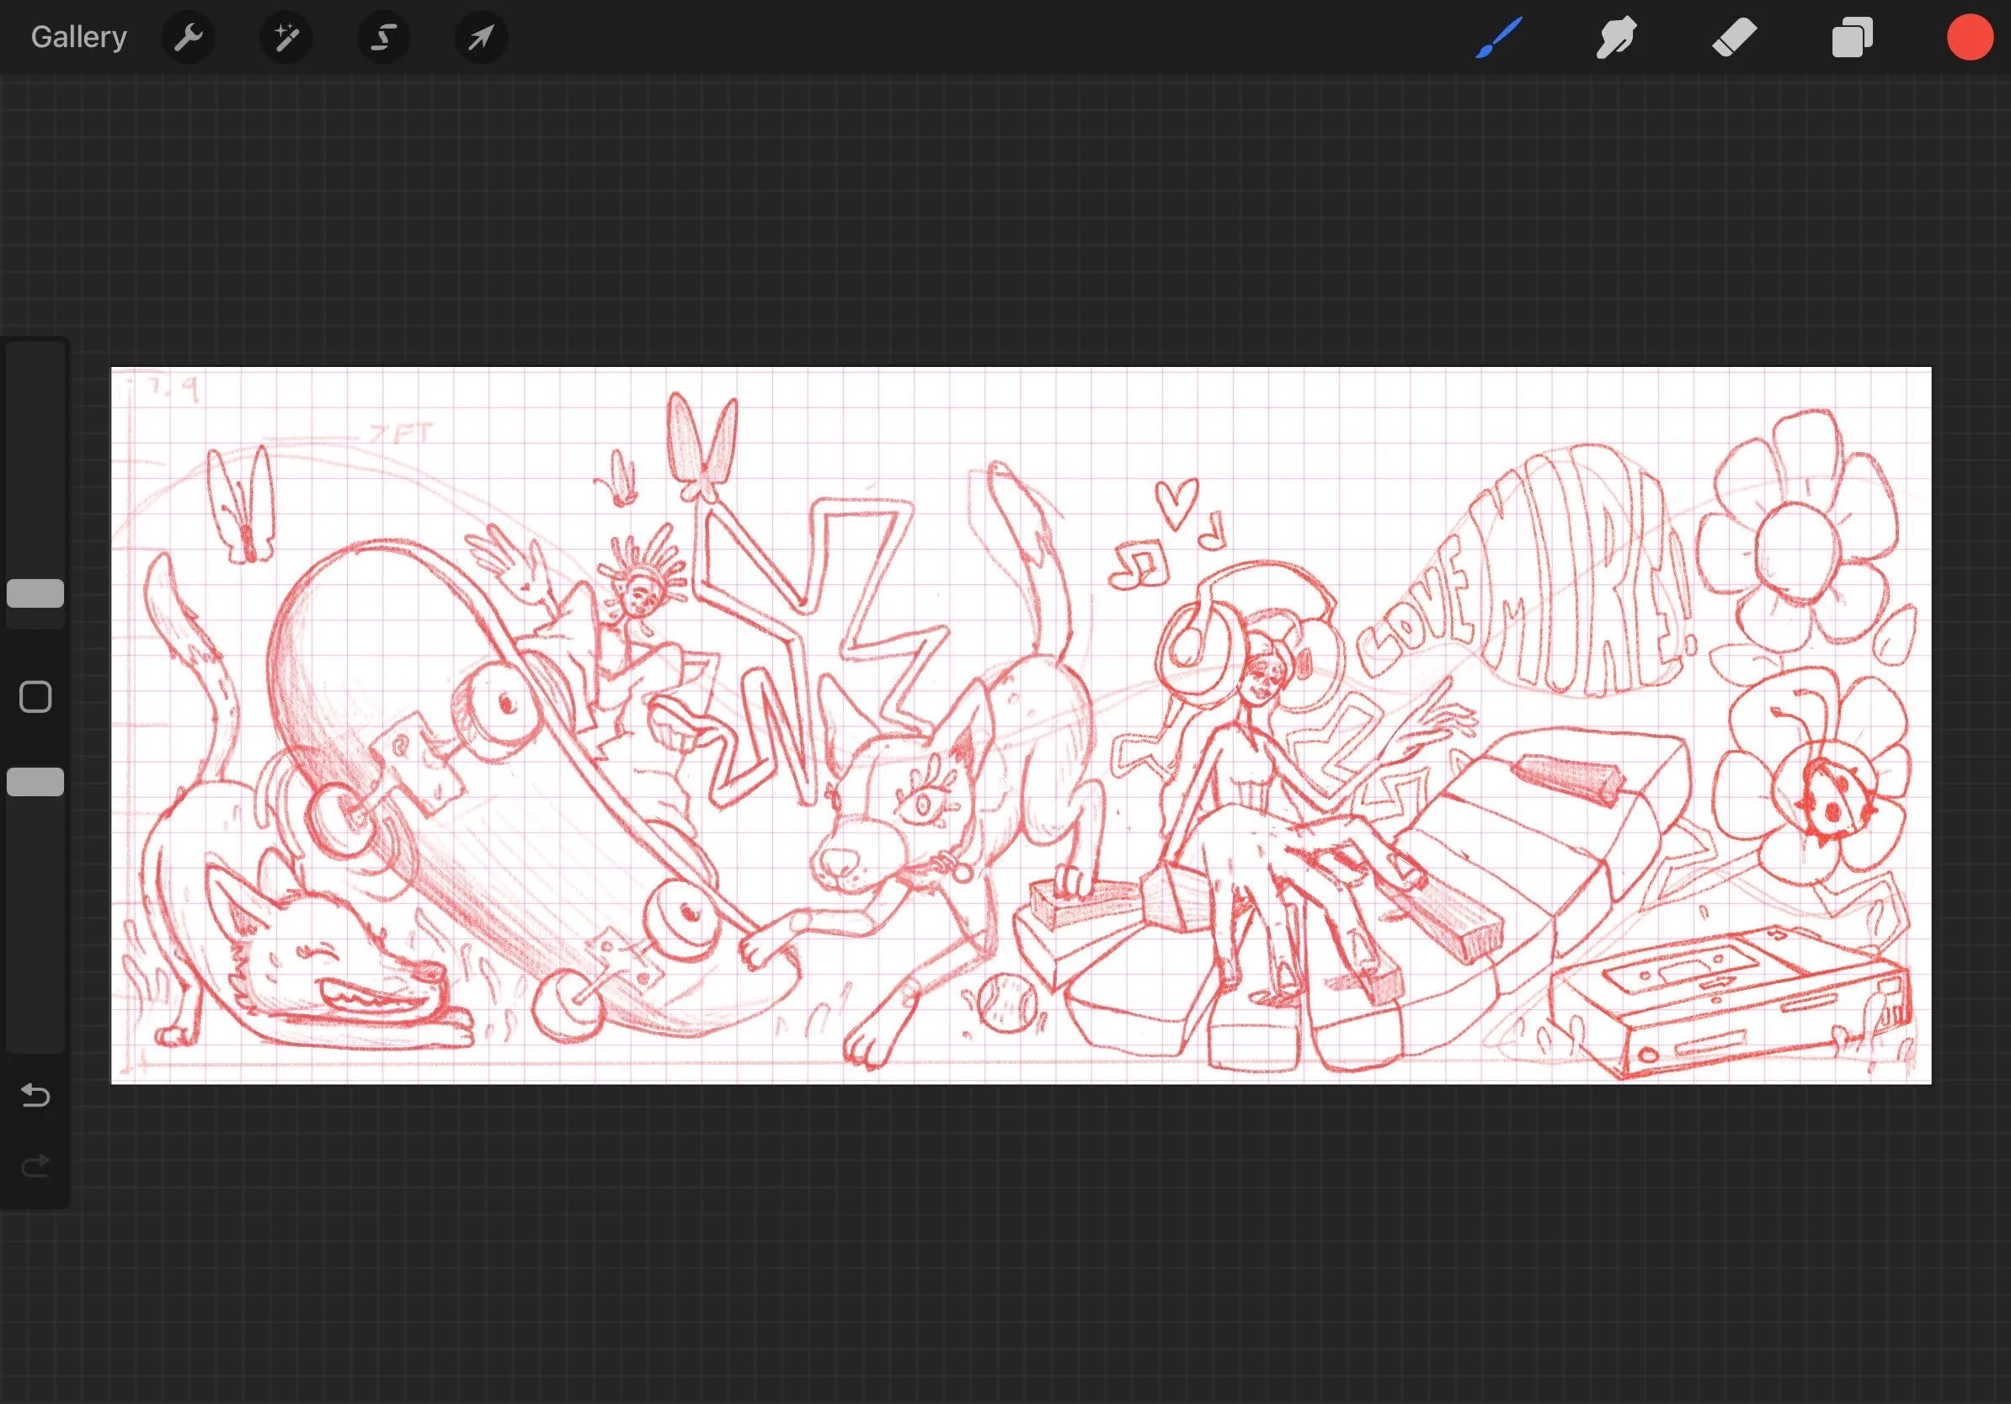Tap the tennis ball in the drawing
Viewport: 2011px width, 1404px height.
1007,1004
